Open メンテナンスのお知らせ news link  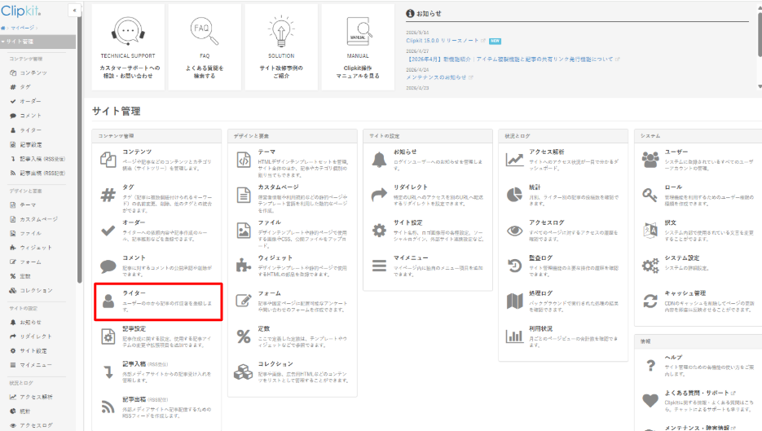436,77
